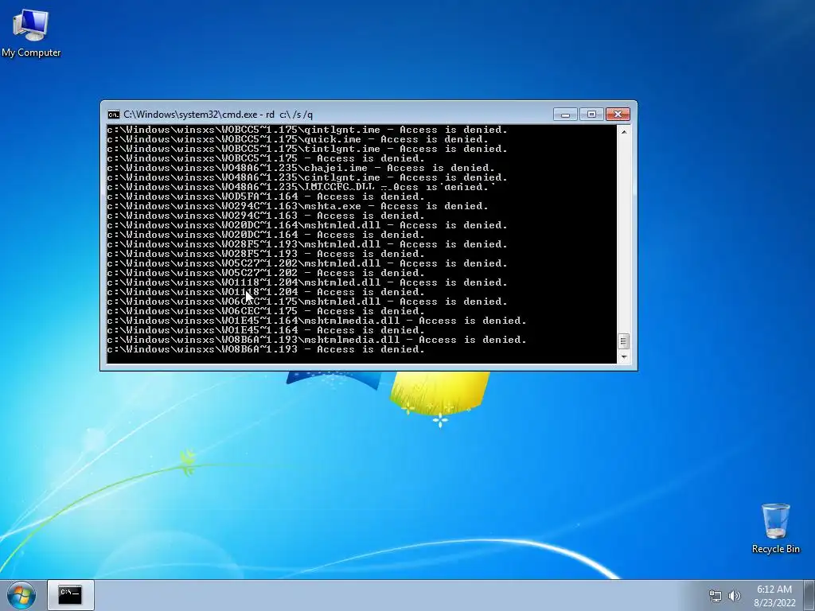Click the line with tintlgnt.ime
The height and width of the screenshot is (611, 815).
tap(307, 149)
